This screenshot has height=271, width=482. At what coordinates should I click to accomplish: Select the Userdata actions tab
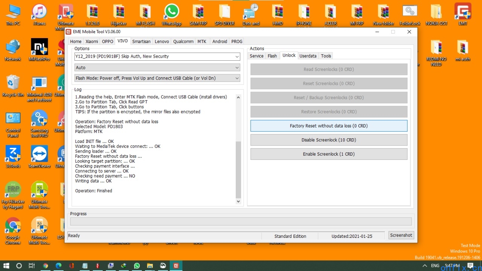tap(308, 56)
